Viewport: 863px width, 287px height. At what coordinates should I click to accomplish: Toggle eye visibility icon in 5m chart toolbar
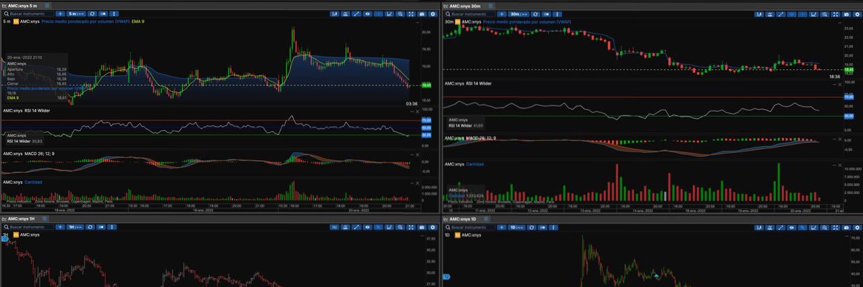[x=368, y=13]
